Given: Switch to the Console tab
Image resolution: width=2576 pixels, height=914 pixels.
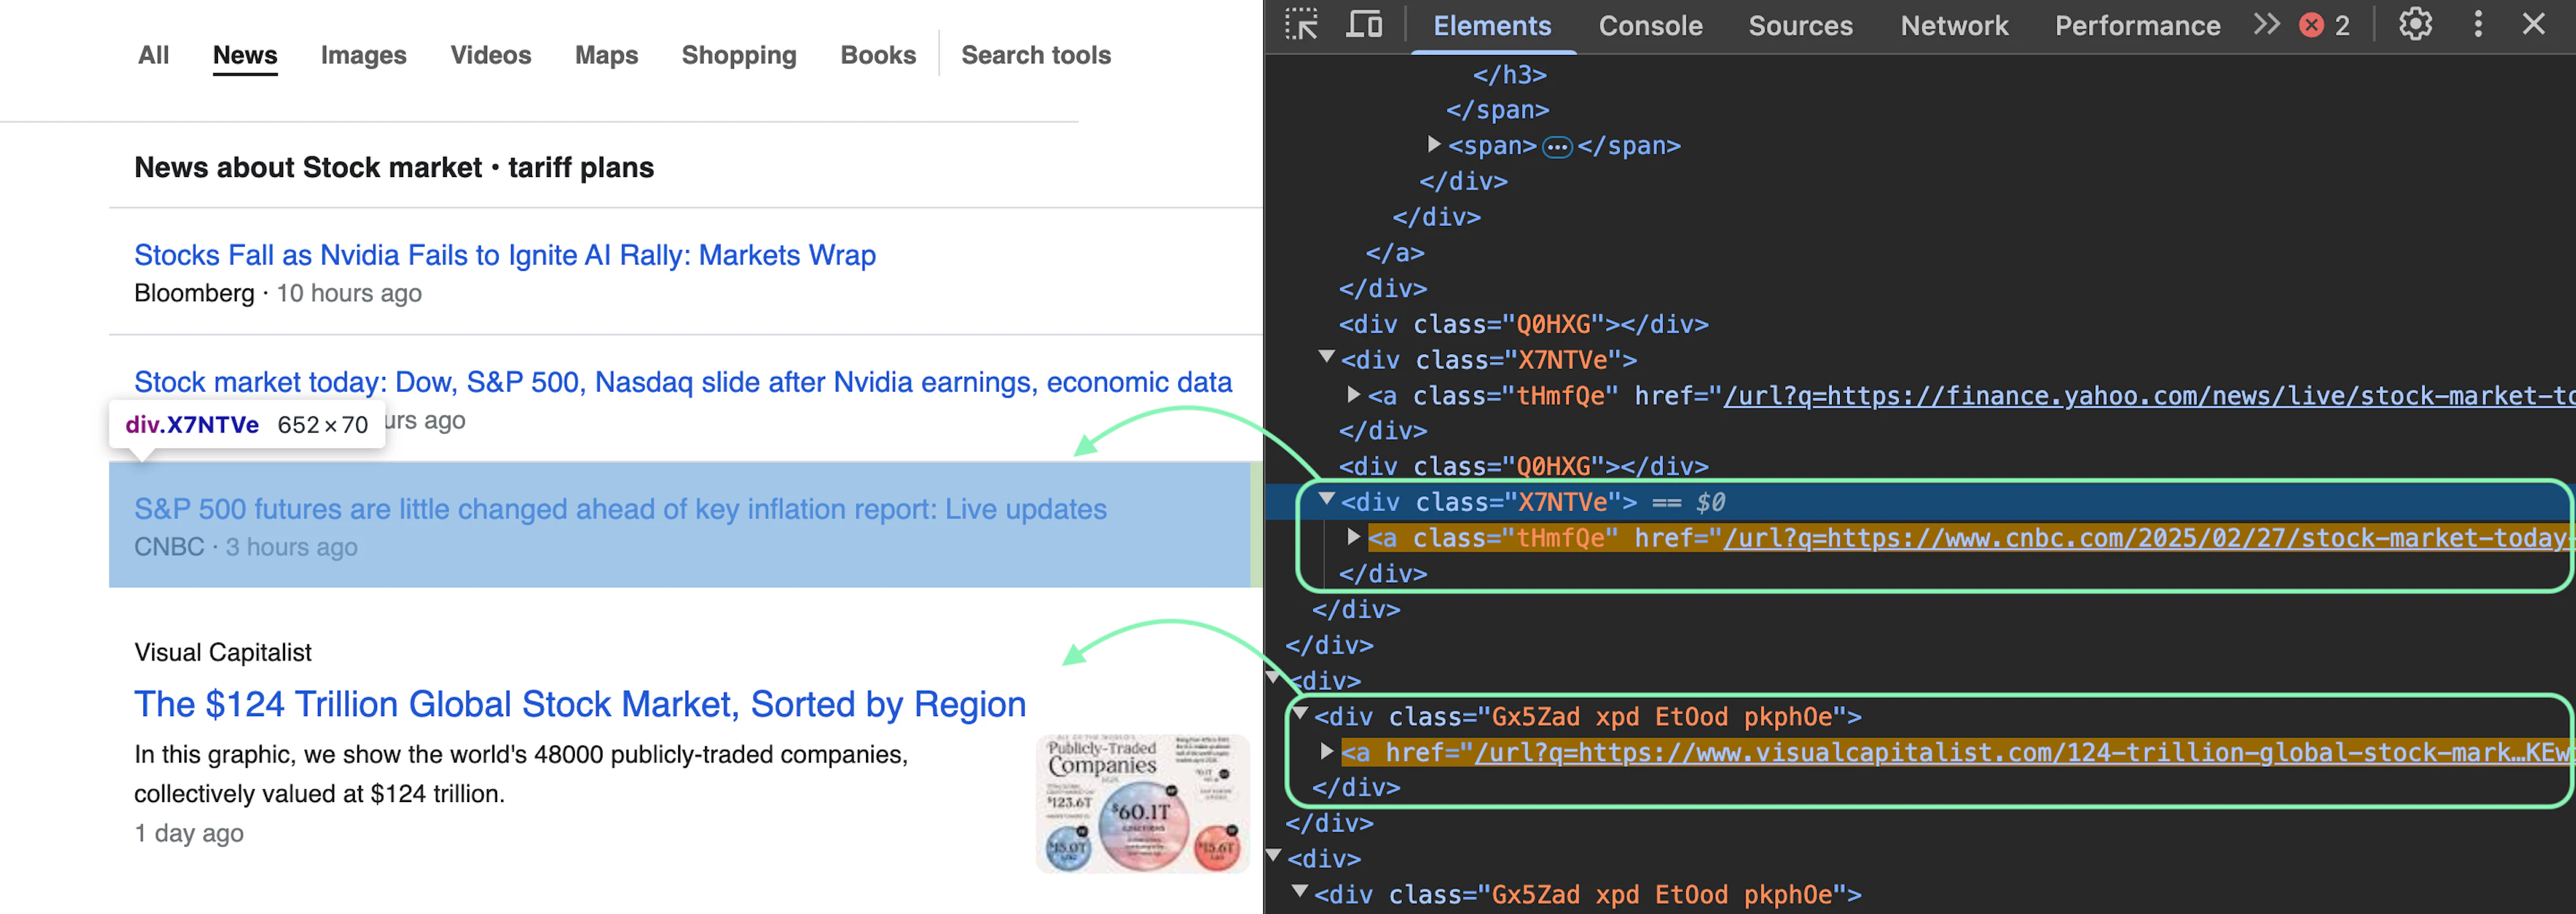Looking at the screenshot, I should point(1650,26).
